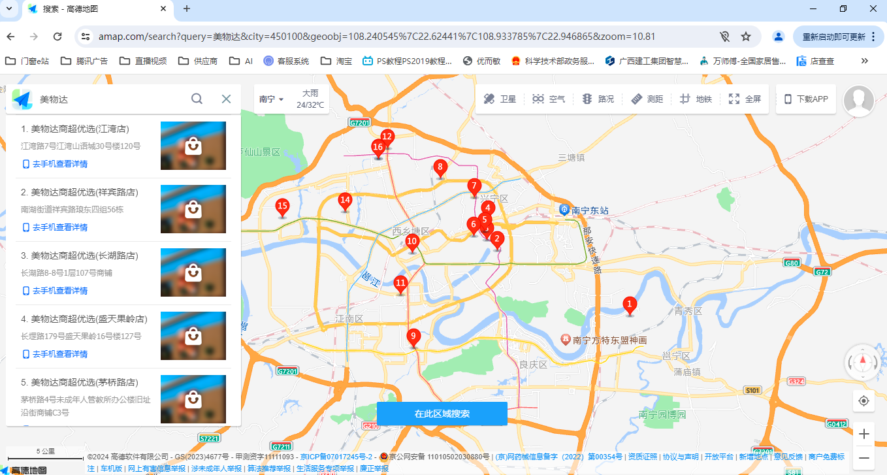Zoom in the map with plus button
This screenshot has width=887, height=475.
(x=864, y=434)
